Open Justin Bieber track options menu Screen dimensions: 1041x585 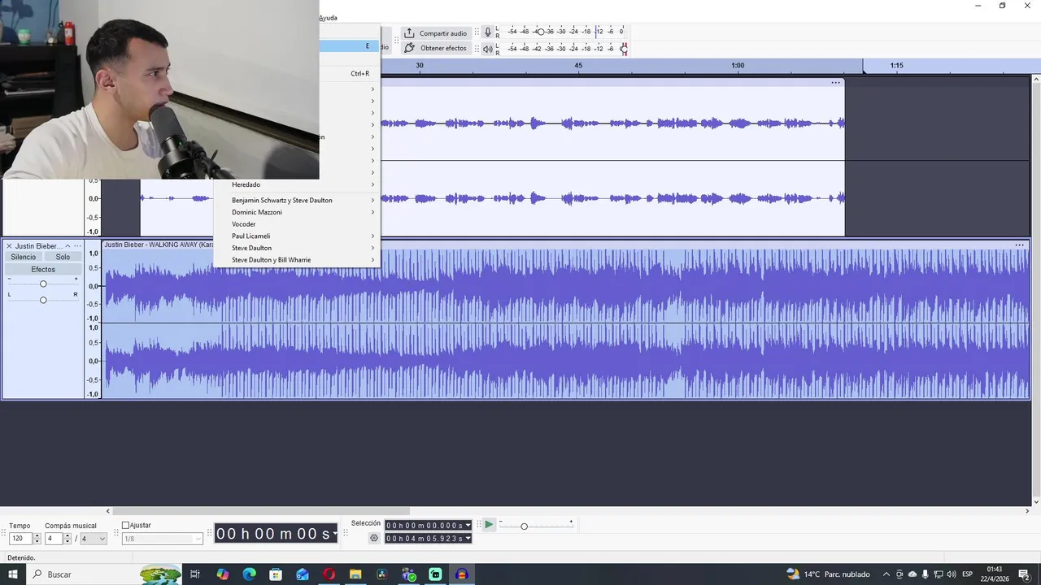pyautogui.click(x=77, y=246)
